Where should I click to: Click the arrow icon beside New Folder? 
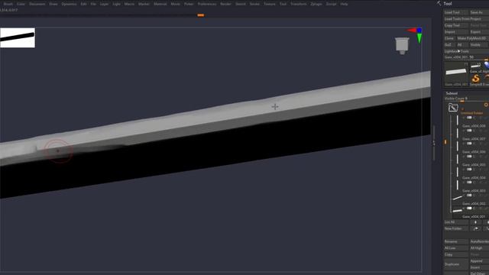coord(475,228)
